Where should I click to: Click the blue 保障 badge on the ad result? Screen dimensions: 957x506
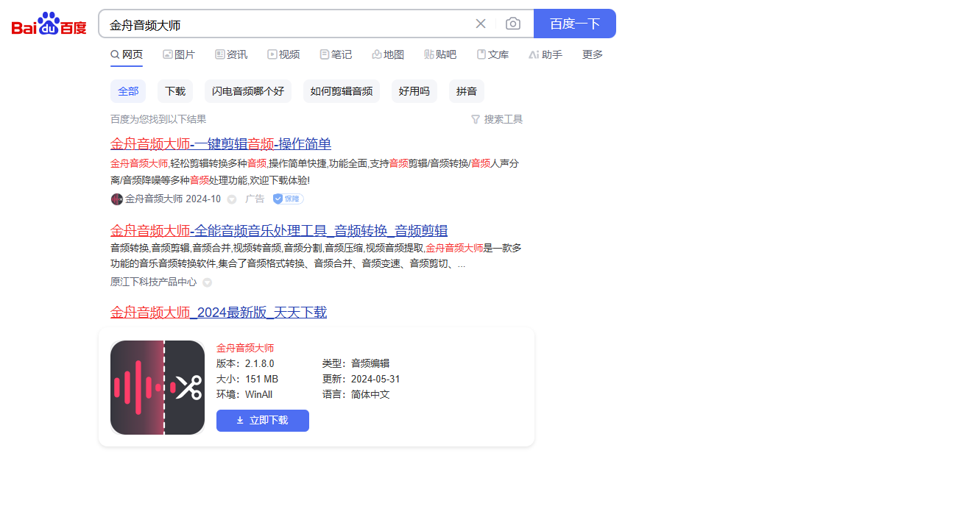[x=287, y=199]
